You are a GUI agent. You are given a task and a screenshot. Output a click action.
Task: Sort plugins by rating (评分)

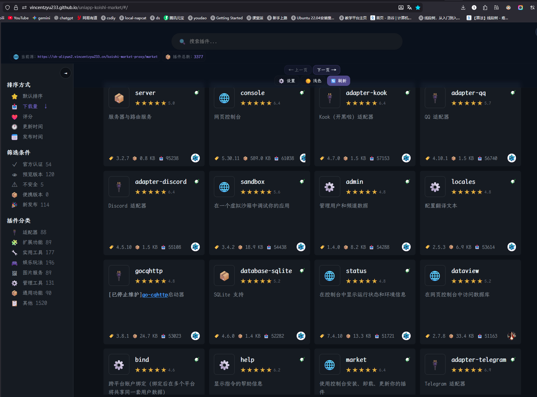[28, 117]
